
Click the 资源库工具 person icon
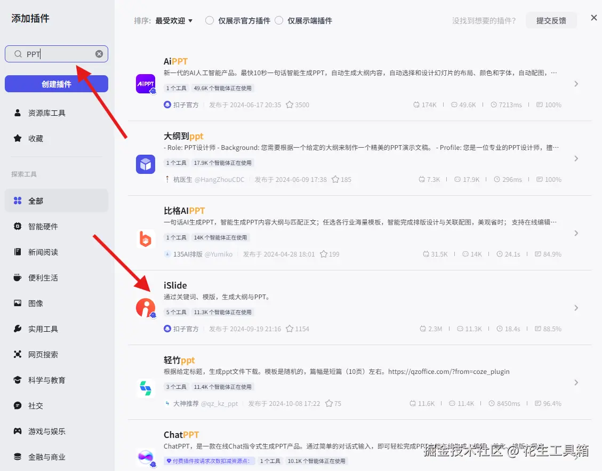tap(17, 113)
